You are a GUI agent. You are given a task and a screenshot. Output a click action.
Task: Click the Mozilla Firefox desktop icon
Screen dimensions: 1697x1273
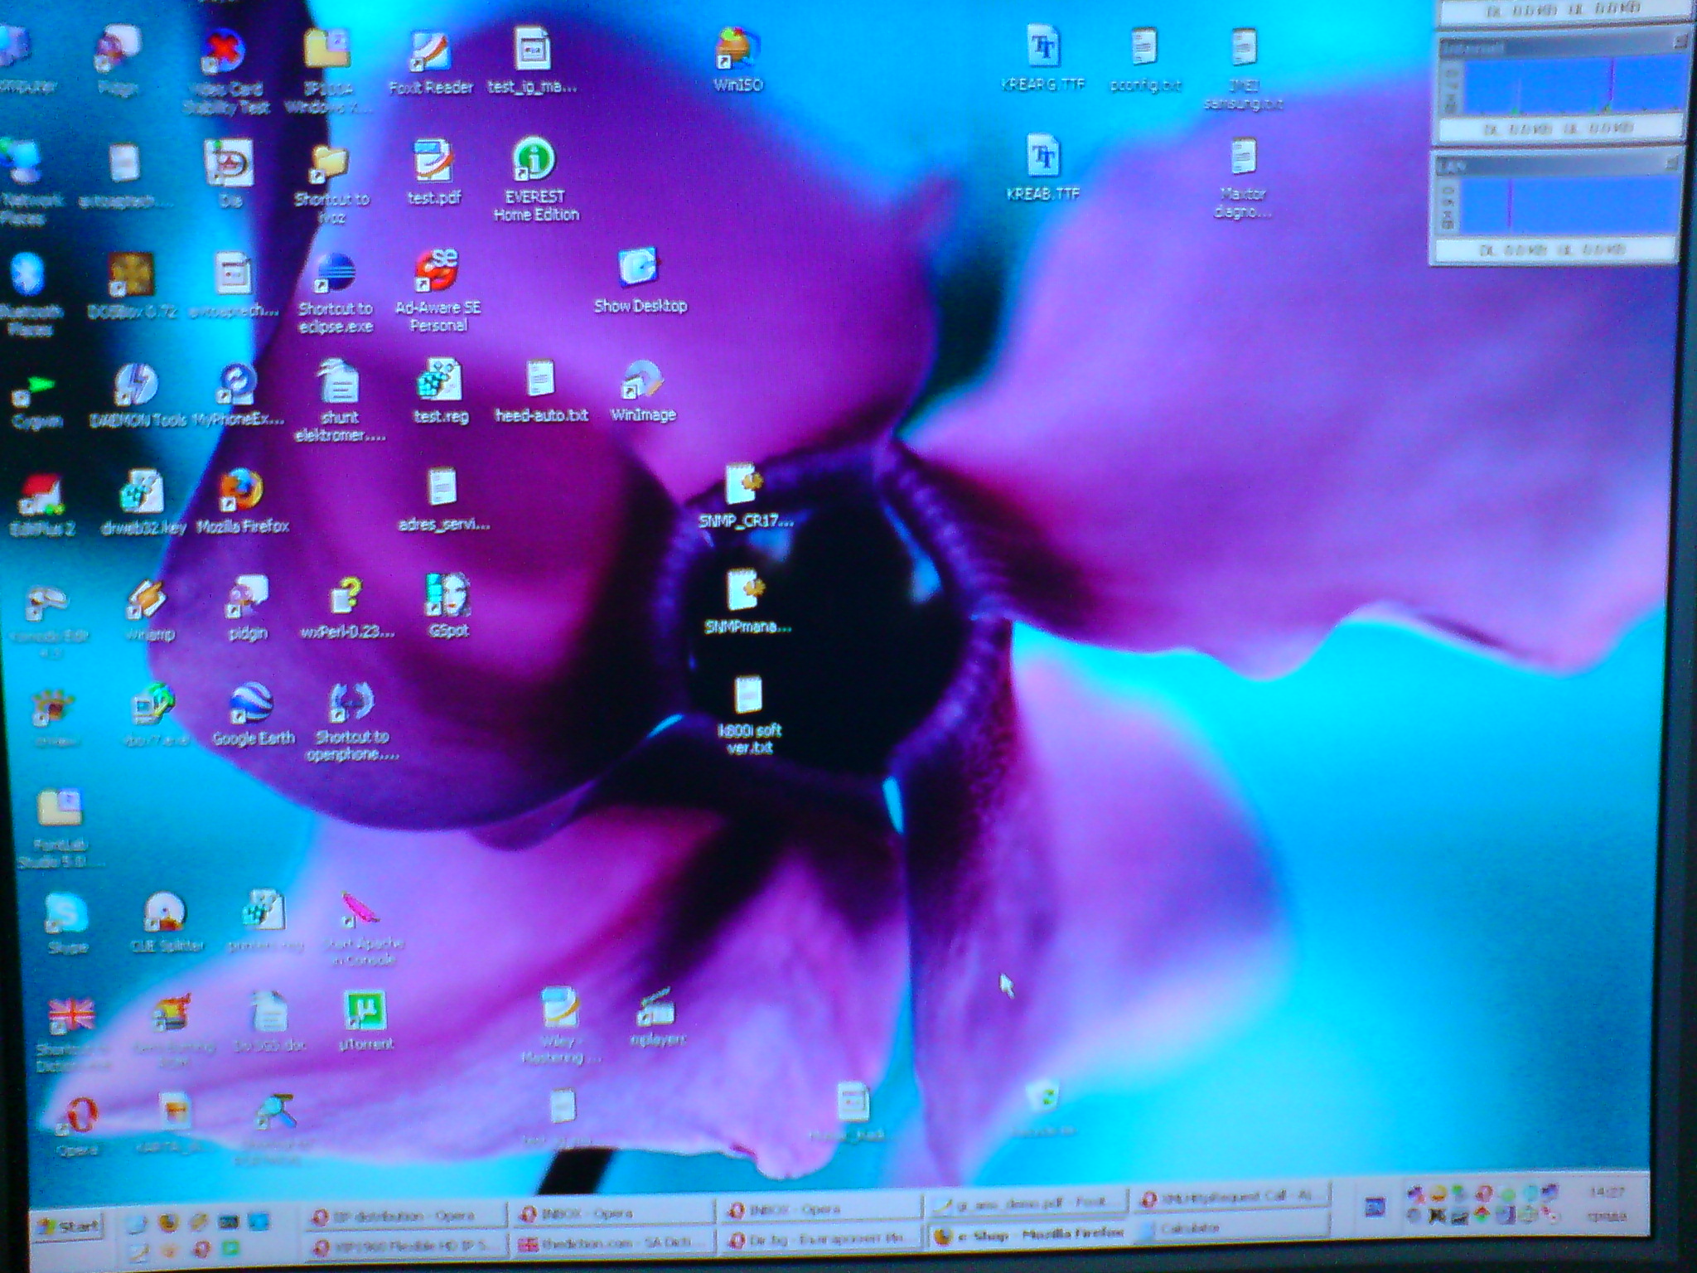(241, 491)
